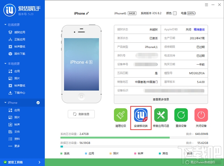Open 照片 under the iPhone section

click(x=14, y=117)
